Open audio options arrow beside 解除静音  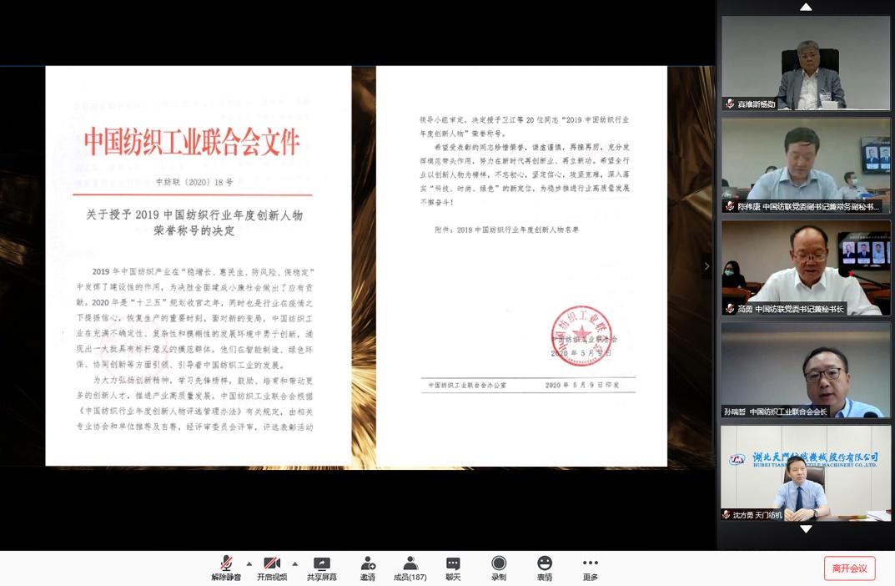pyautogui.click(x=249, y=563)
